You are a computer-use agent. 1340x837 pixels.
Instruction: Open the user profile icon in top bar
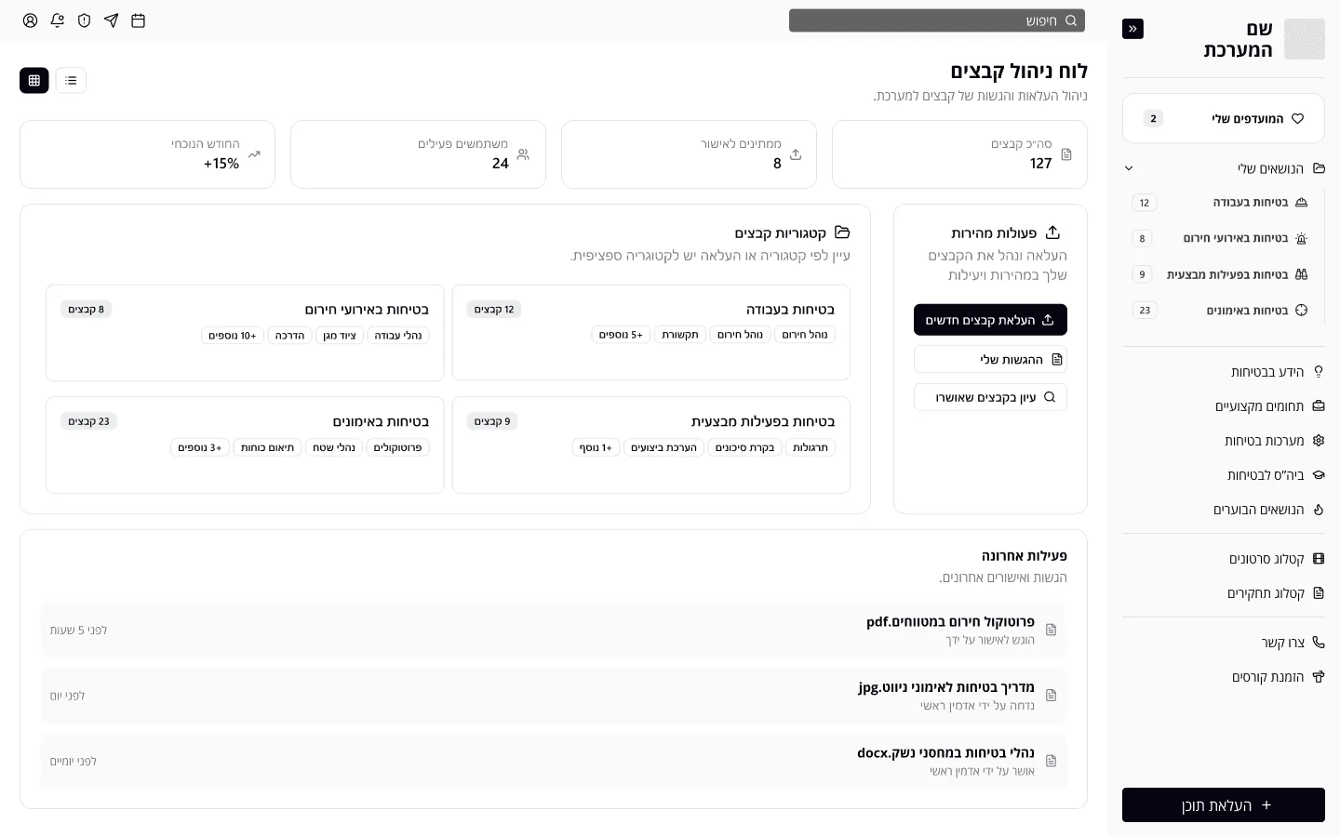coord(31,20)
